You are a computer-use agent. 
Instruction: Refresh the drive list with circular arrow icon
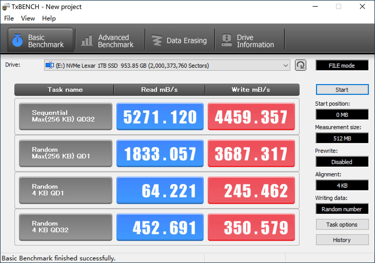click(300, 65)
